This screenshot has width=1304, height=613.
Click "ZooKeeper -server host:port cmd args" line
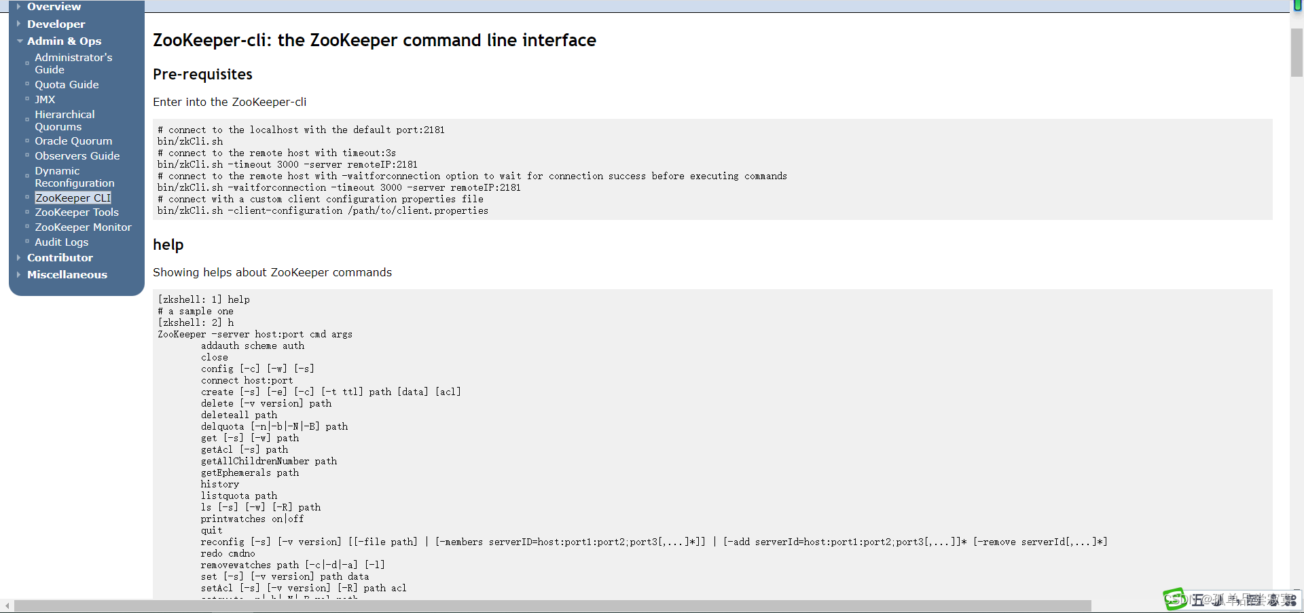[255, 334]
